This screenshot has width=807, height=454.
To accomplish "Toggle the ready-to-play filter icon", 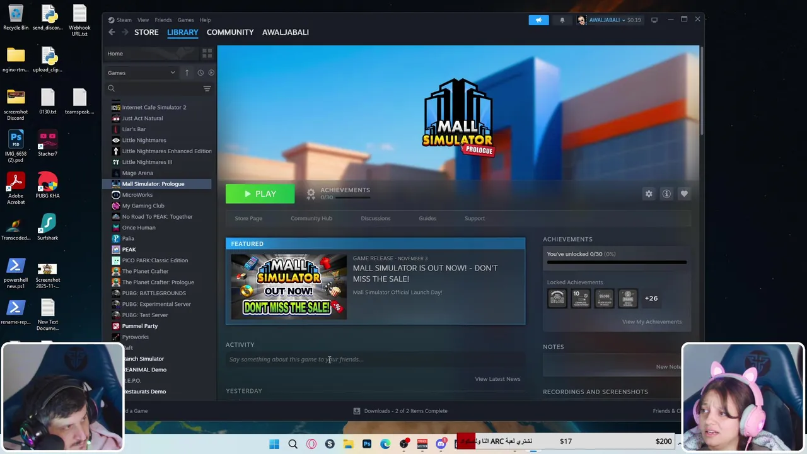I will pos(211,73).
